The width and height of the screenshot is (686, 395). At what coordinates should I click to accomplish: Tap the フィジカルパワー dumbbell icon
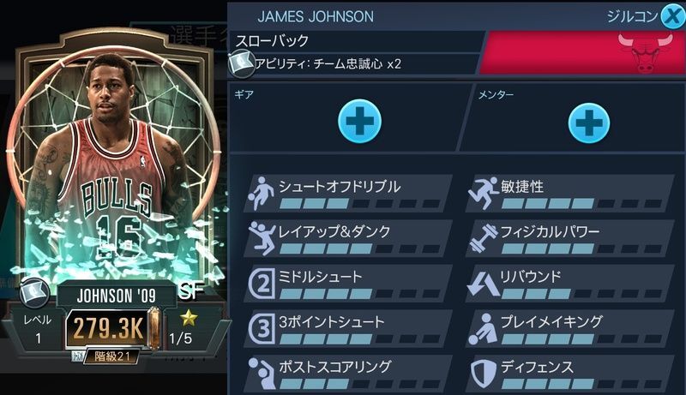click(484, 238)
